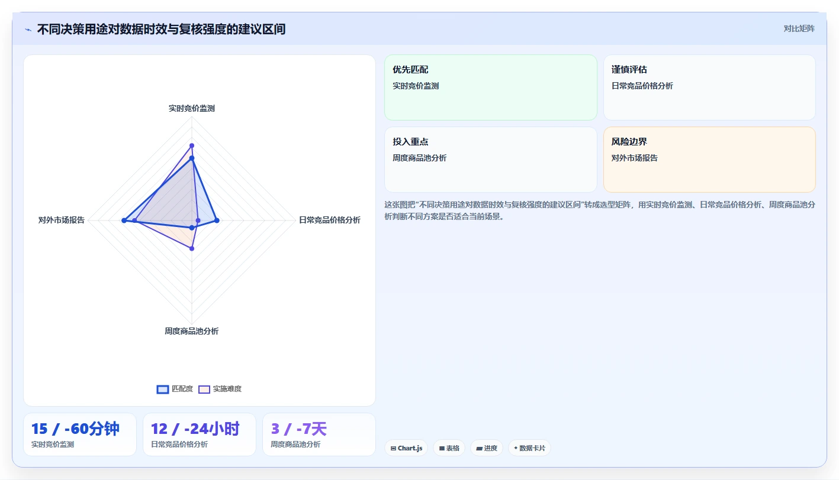The image size is (839, 480).
Task: Toggle the 实施难度 legend entry
Action: (x=220, y=389)
